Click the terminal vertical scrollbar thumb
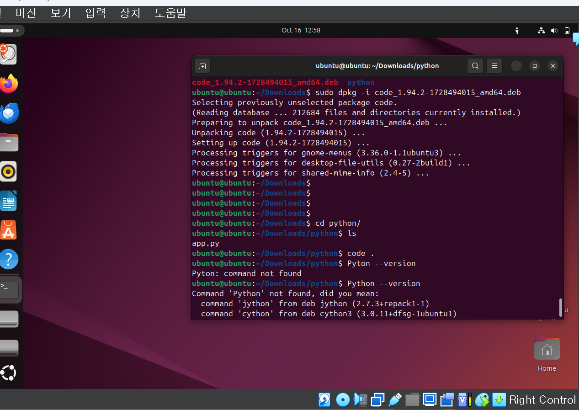The height and width of the screenshot is (410, 579). [560, 307]
